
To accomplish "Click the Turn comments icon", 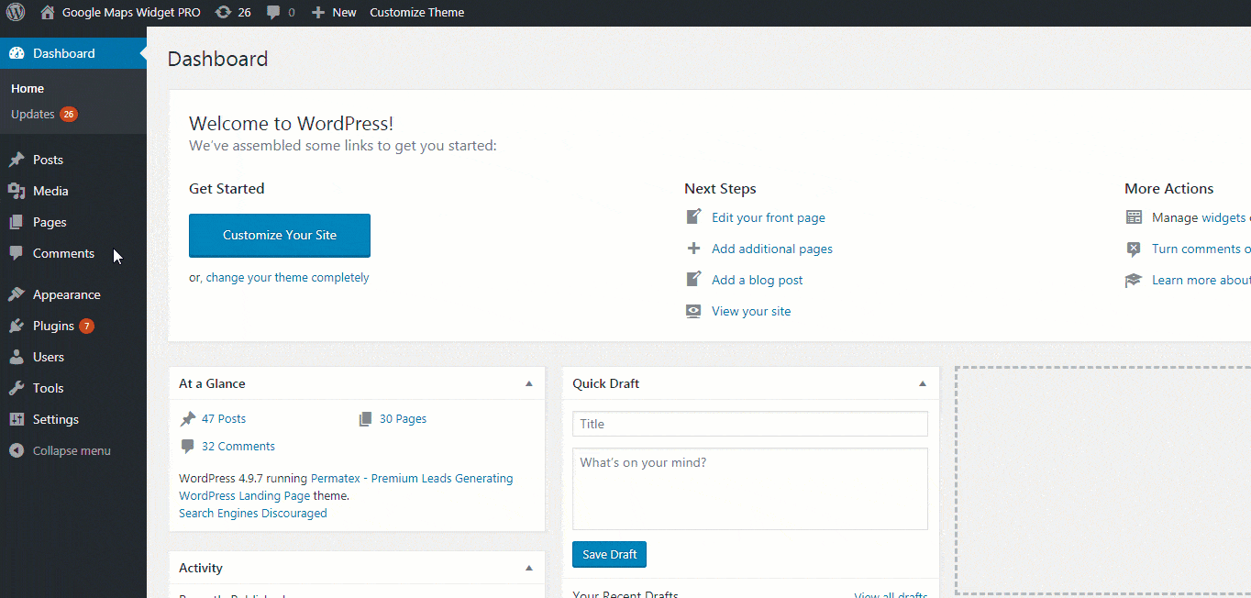I will (1134, 249).
